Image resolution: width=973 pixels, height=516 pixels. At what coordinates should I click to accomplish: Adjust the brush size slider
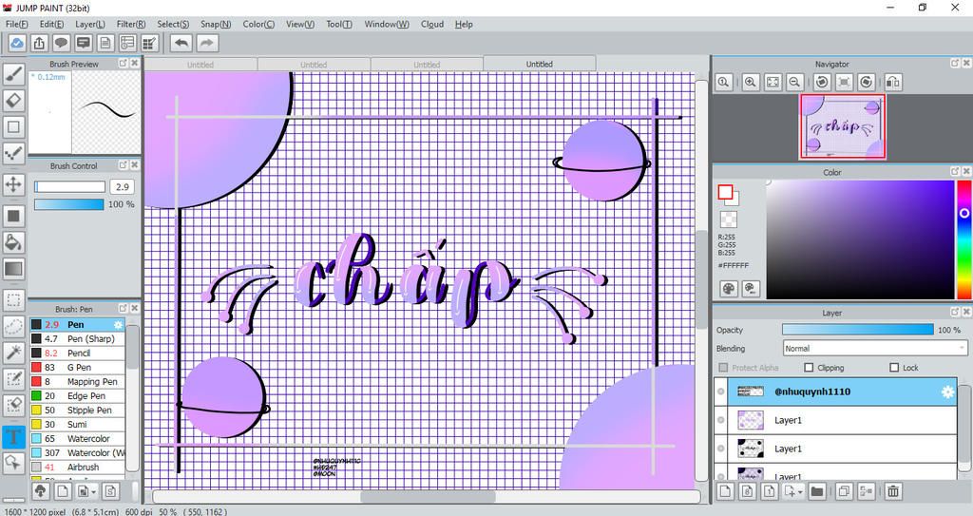point(69,187)
